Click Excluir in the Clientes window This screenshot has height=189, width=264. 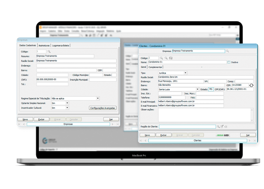[163, 135]
